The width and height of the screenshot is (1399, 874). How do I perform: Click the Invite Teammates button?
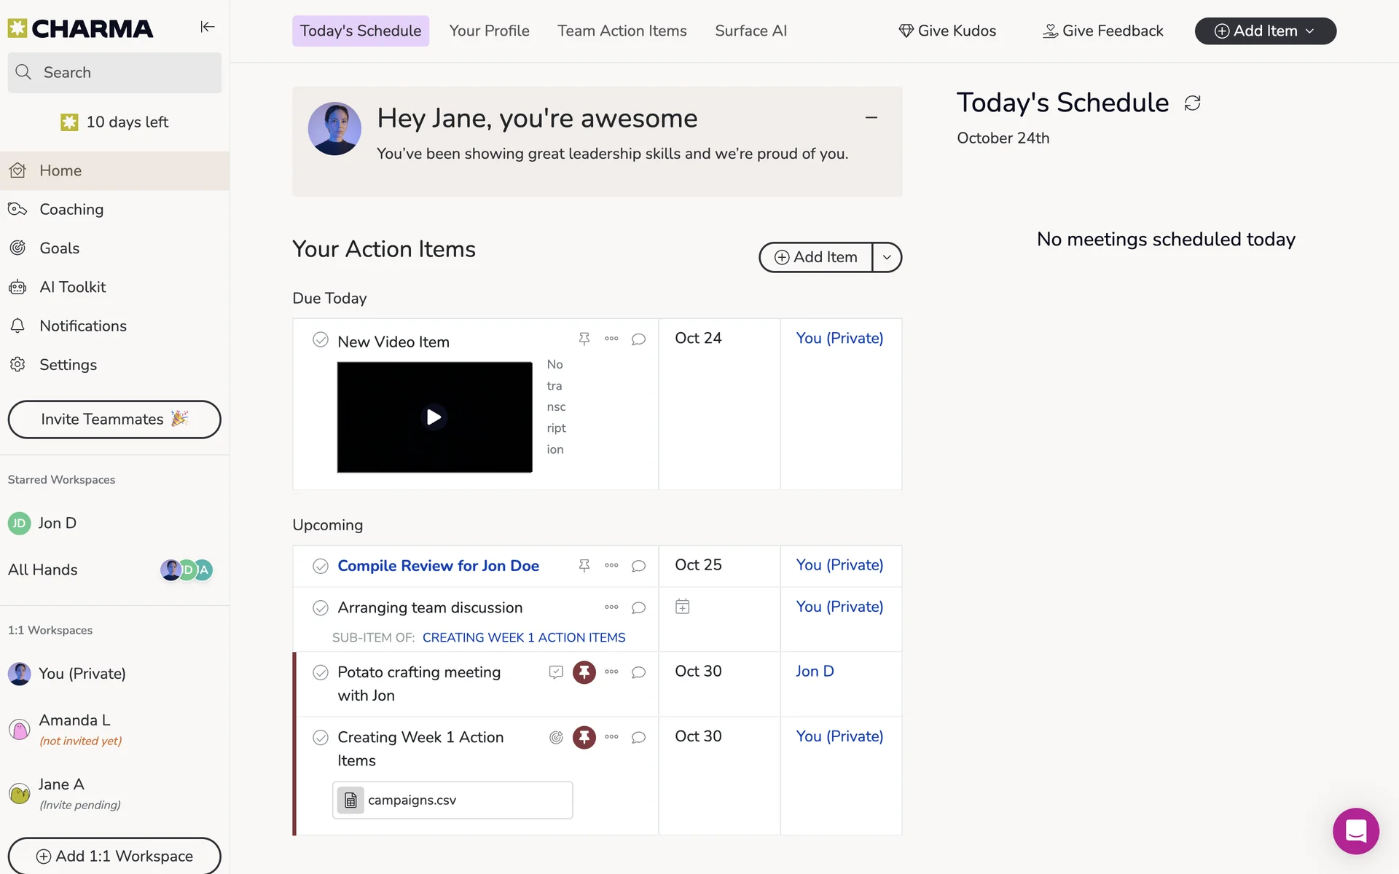click(x=114, y=419)
